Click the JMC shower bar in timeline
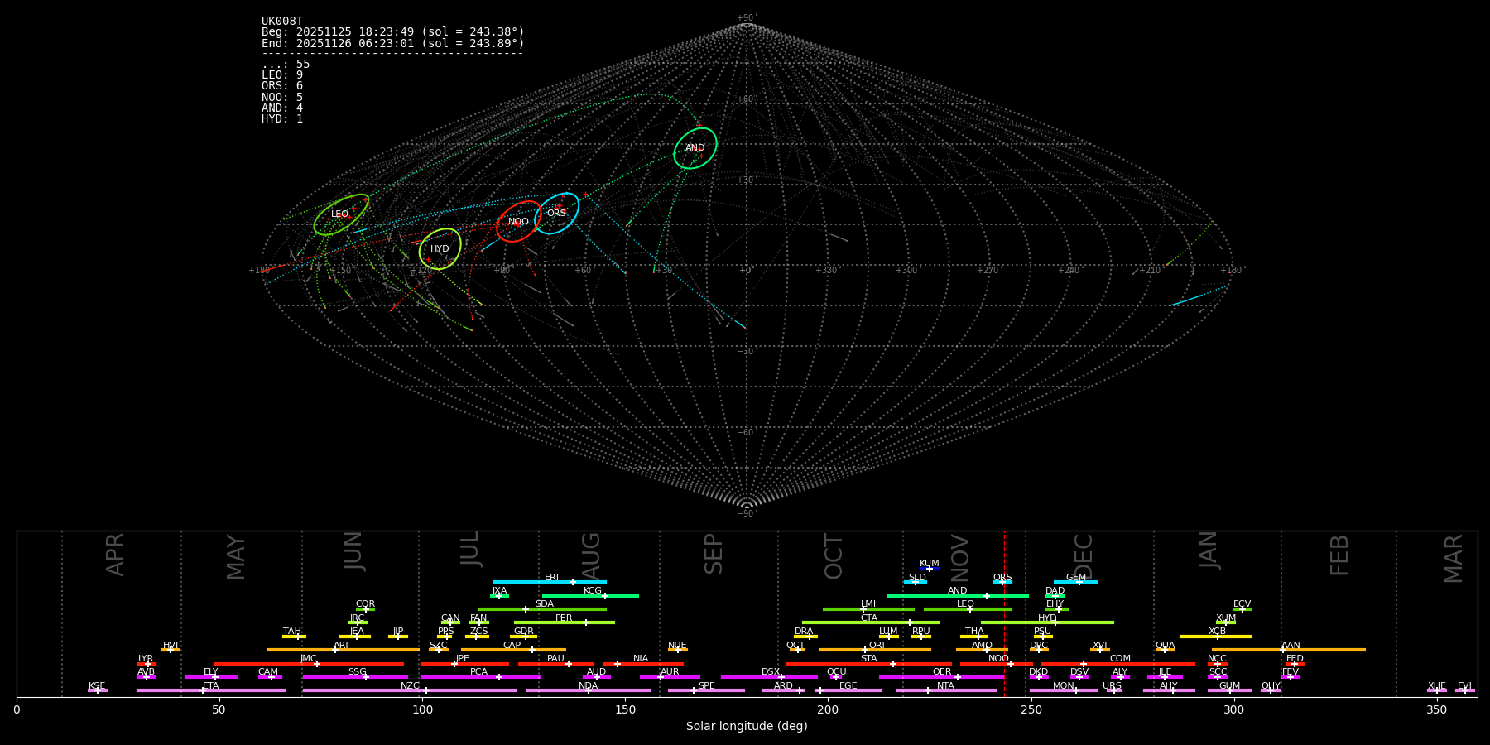The width and height of the screenshot is (1490, 745). (309, 663)
